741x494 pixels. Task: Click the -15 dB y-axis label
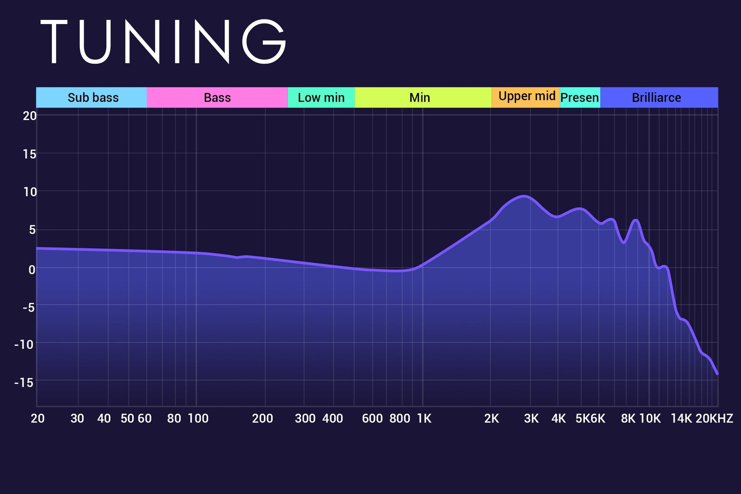click(x=25, y=383)
